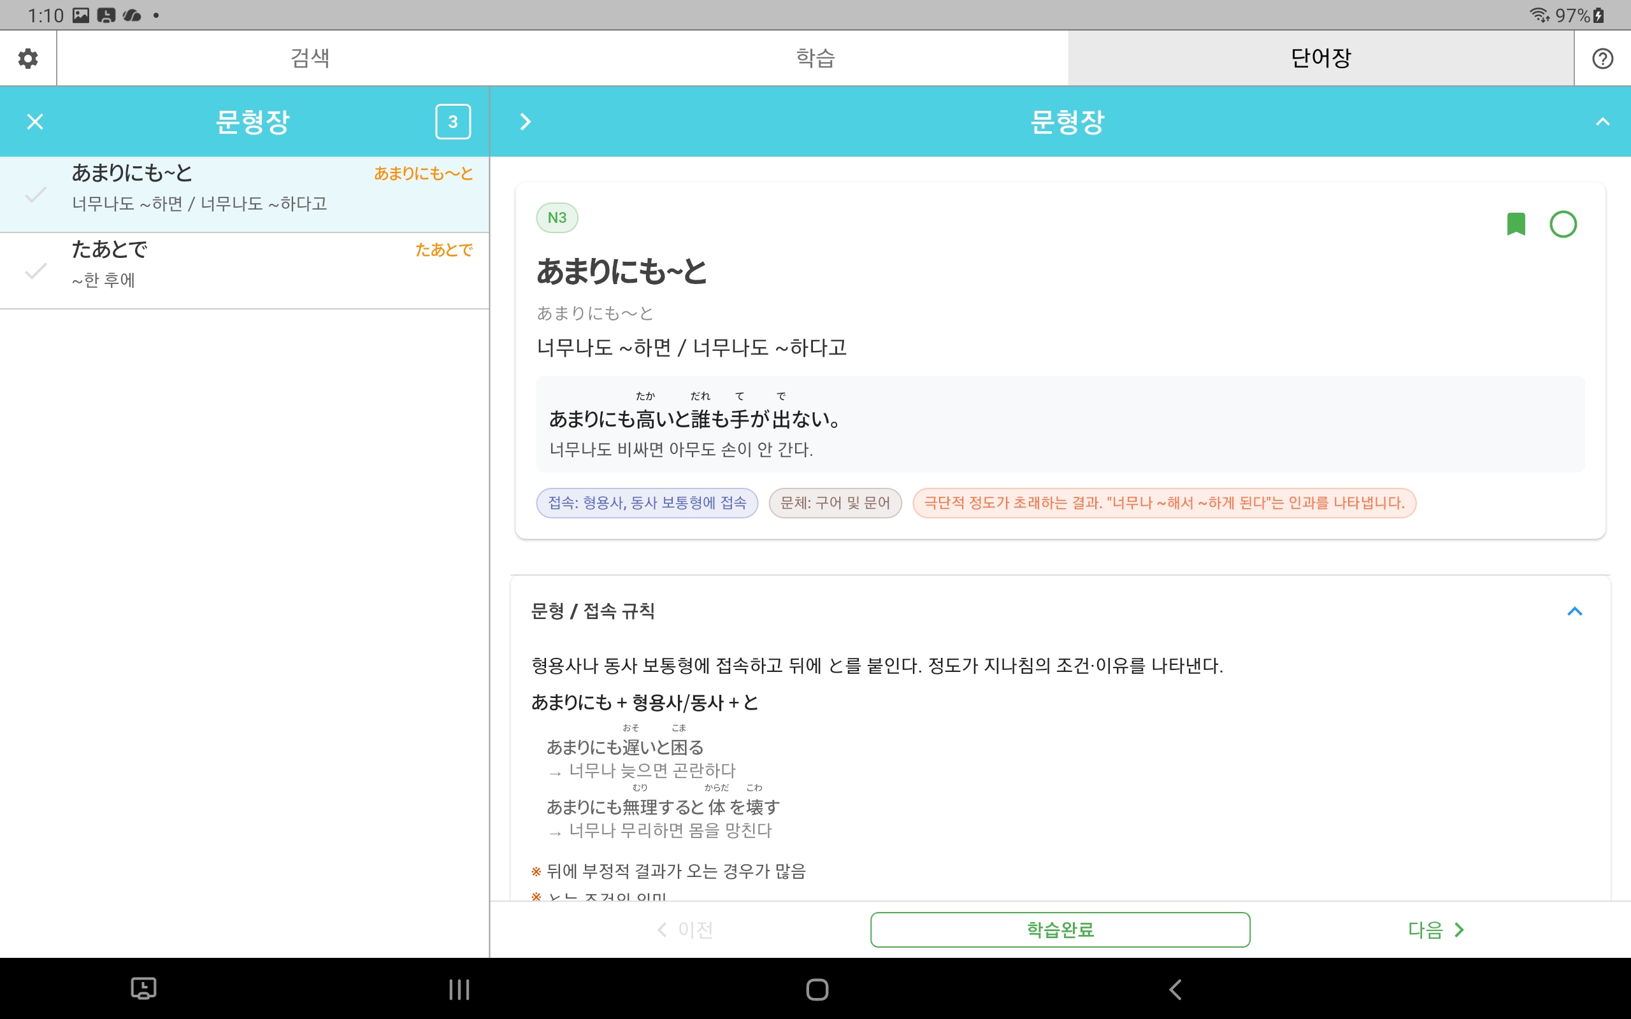
Task: Toggle the checkmark for あまりにも~と row
Action: coord(35,195)
